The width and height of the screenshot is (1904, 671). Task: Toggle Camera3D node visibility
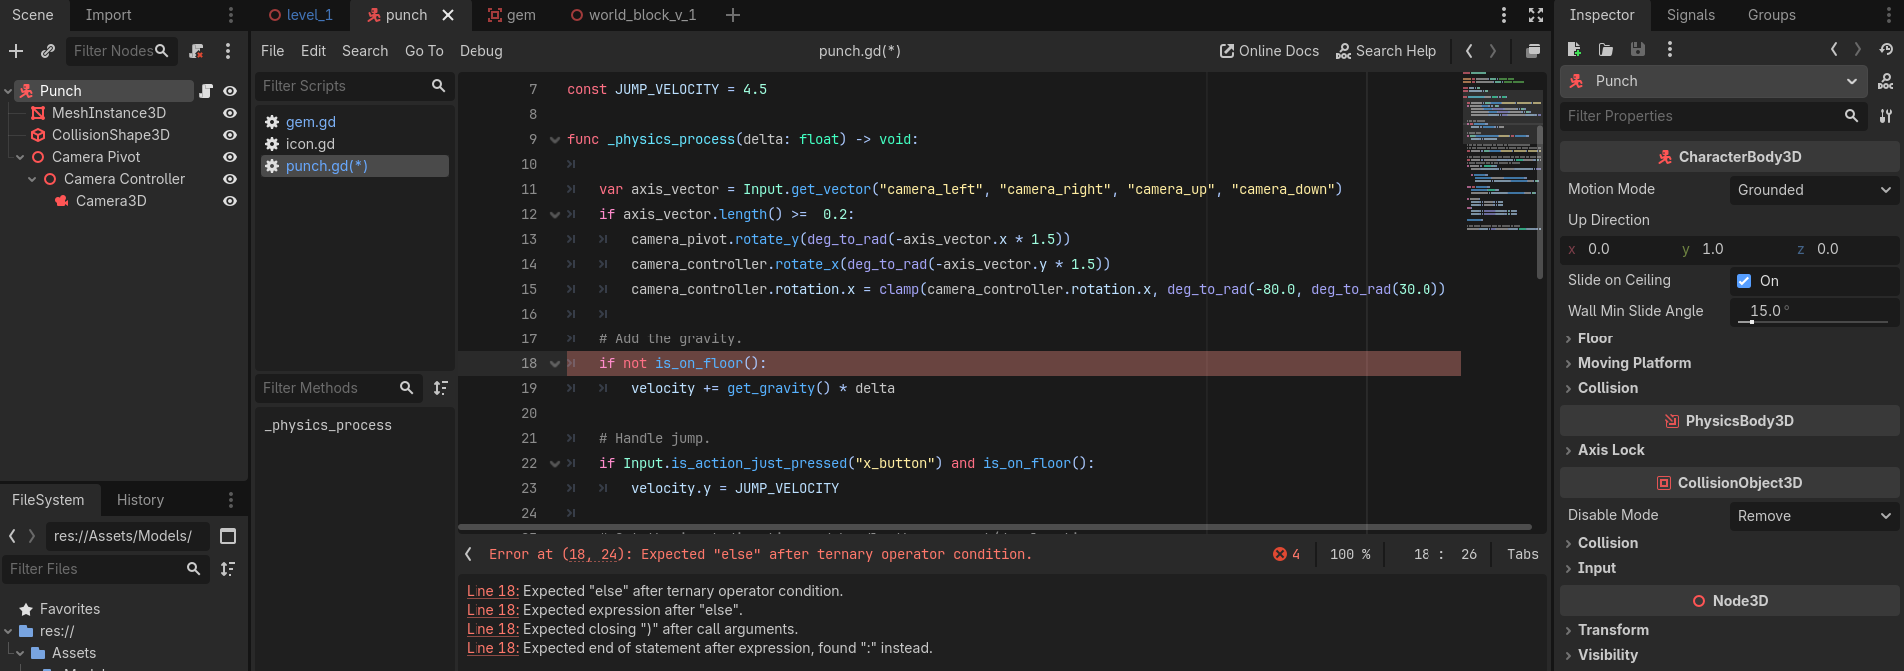point(230,201)
